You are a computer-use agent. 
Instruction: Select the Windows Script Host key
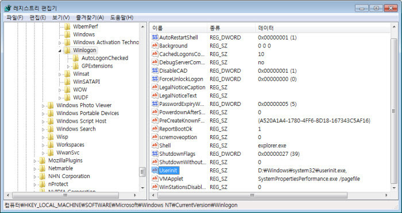click(82, 121)
